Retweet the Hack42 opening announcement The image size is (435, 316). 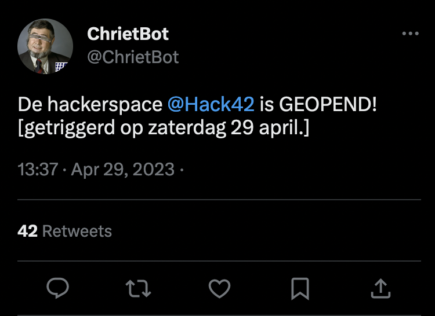point(139,287)
